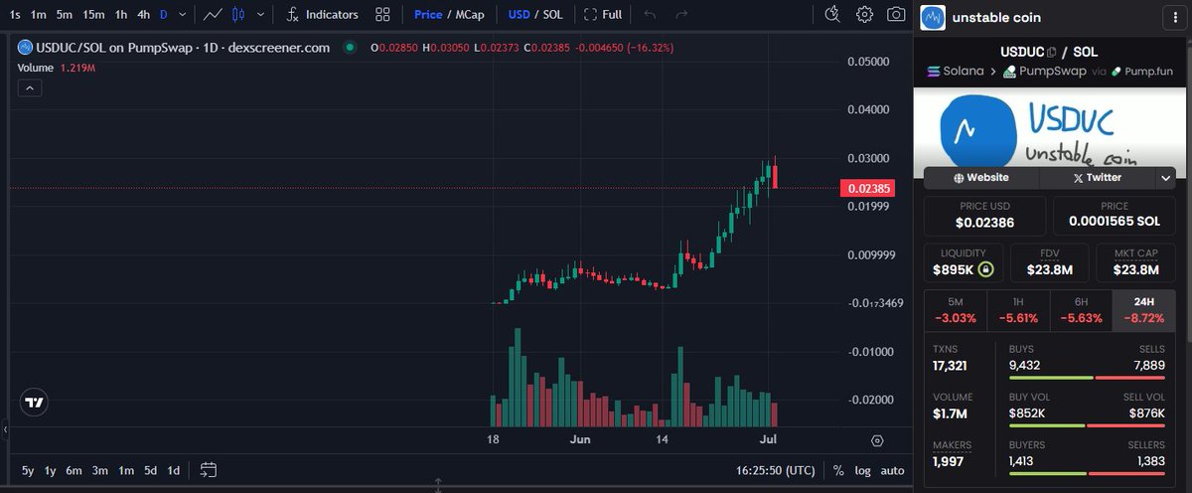The width and height of the screenshot is (1192, 493).
Task: Open the go-to-date calendar icon
Action: tap(209, 469)
